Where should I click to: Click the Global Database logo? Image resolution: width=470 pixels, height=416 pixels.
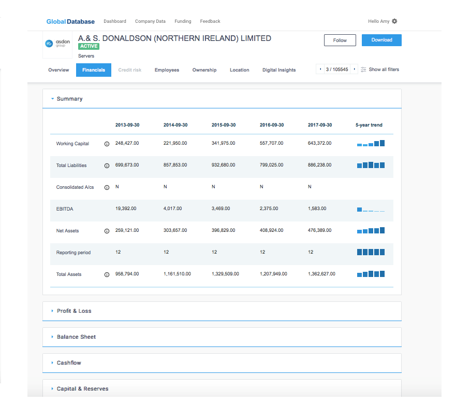(x=70, y=21)
